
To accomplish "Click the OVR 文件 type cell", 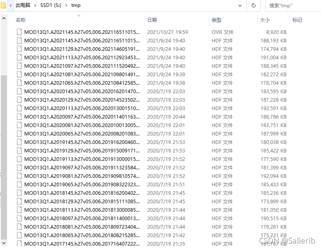I will (x=223, y=32).
